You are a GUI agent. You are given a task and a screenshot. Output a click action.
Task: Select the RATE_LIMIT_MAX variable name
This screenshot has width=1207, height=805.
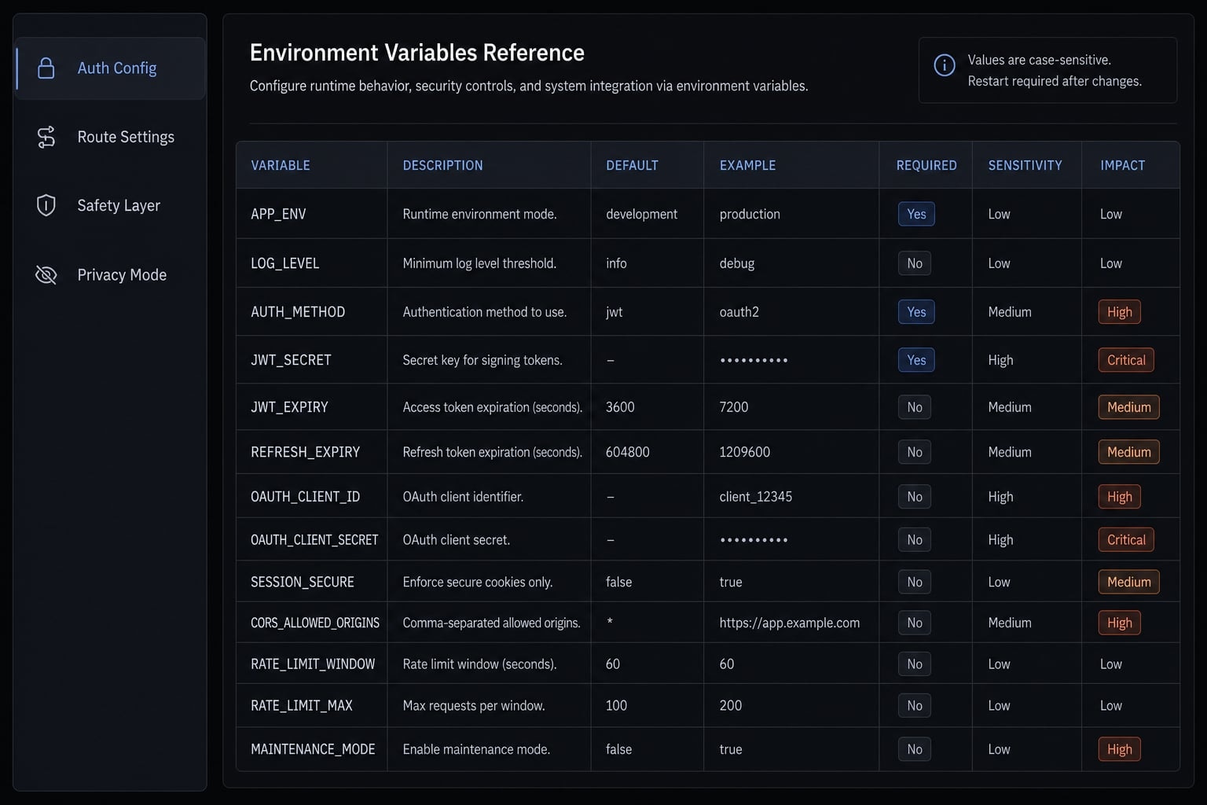[302, 706]
